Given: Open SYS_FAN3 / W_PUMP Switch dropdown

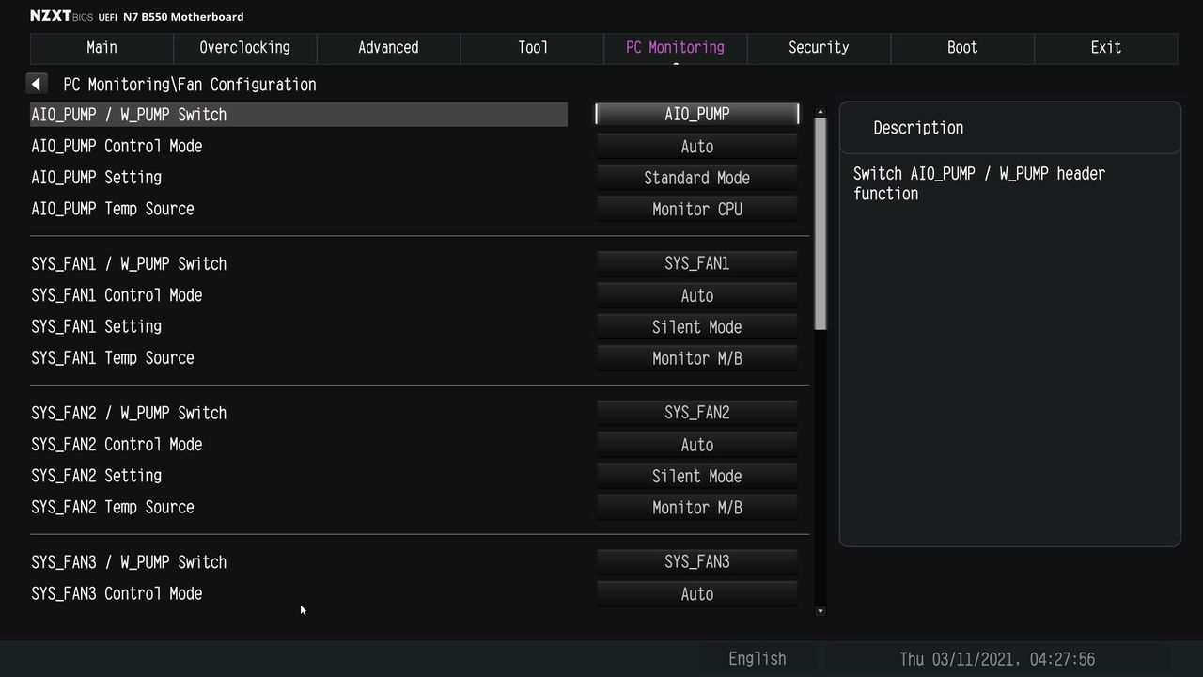Looking at the screenshot, I should [697, 562].
